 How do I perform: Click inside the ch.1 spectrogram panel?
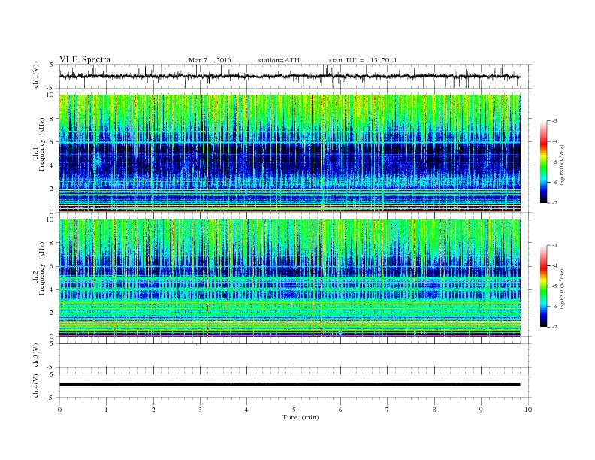289,153
